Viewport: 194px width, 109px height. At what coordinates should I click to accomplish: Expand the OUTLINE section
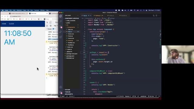(67, 90)
